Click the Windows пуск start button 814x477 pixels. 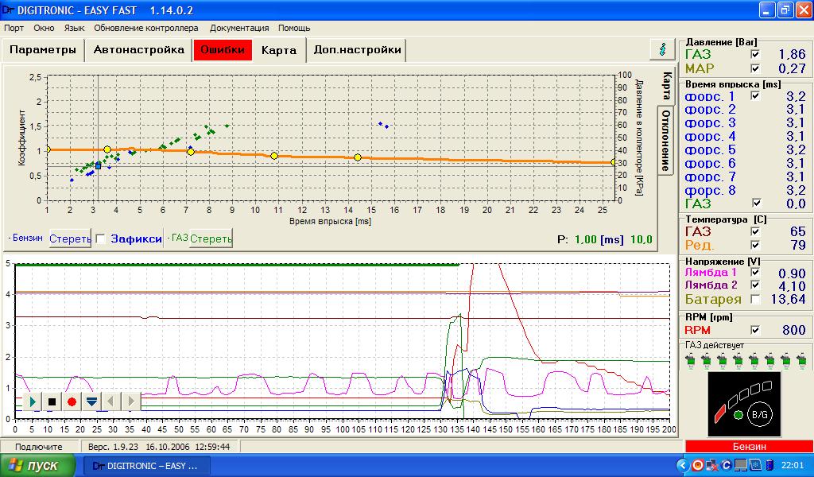38,465
